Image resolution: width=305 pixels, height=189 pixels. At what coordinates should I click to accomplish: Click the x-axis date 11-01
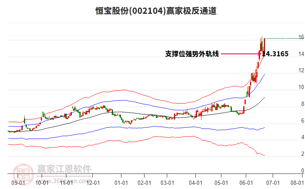[66, 183]
